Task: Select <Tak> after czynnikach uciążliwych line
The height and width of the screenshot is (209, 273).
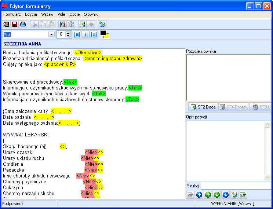Action: click(132, 99)
